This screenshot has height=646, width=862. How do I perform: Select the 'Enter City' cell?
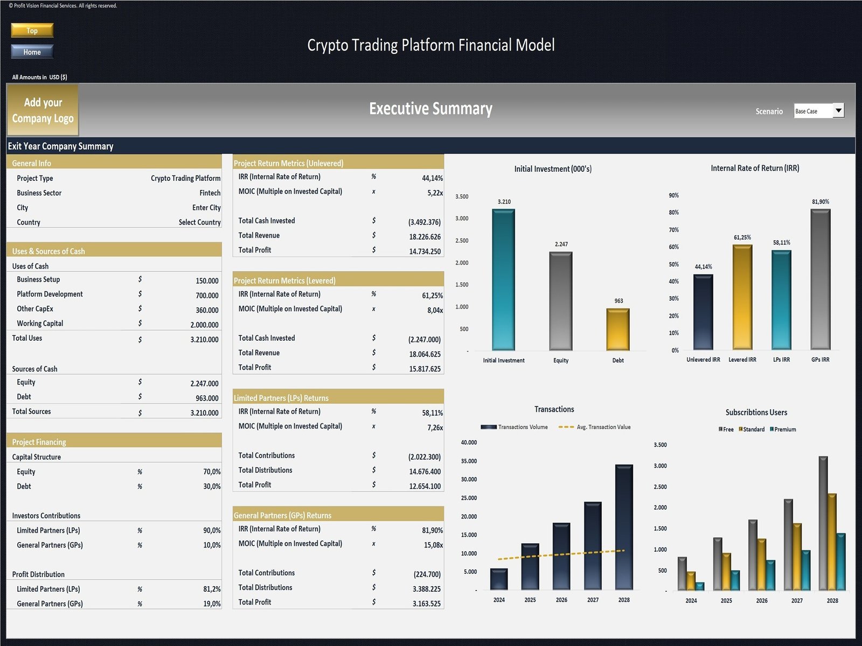206,208
